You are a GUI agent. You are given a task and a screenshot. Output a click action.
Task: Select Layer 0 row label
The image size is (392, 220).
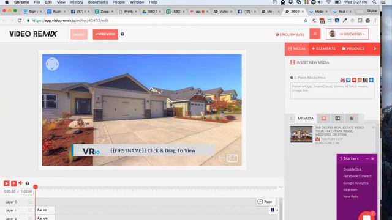click(x=11, y=202)
